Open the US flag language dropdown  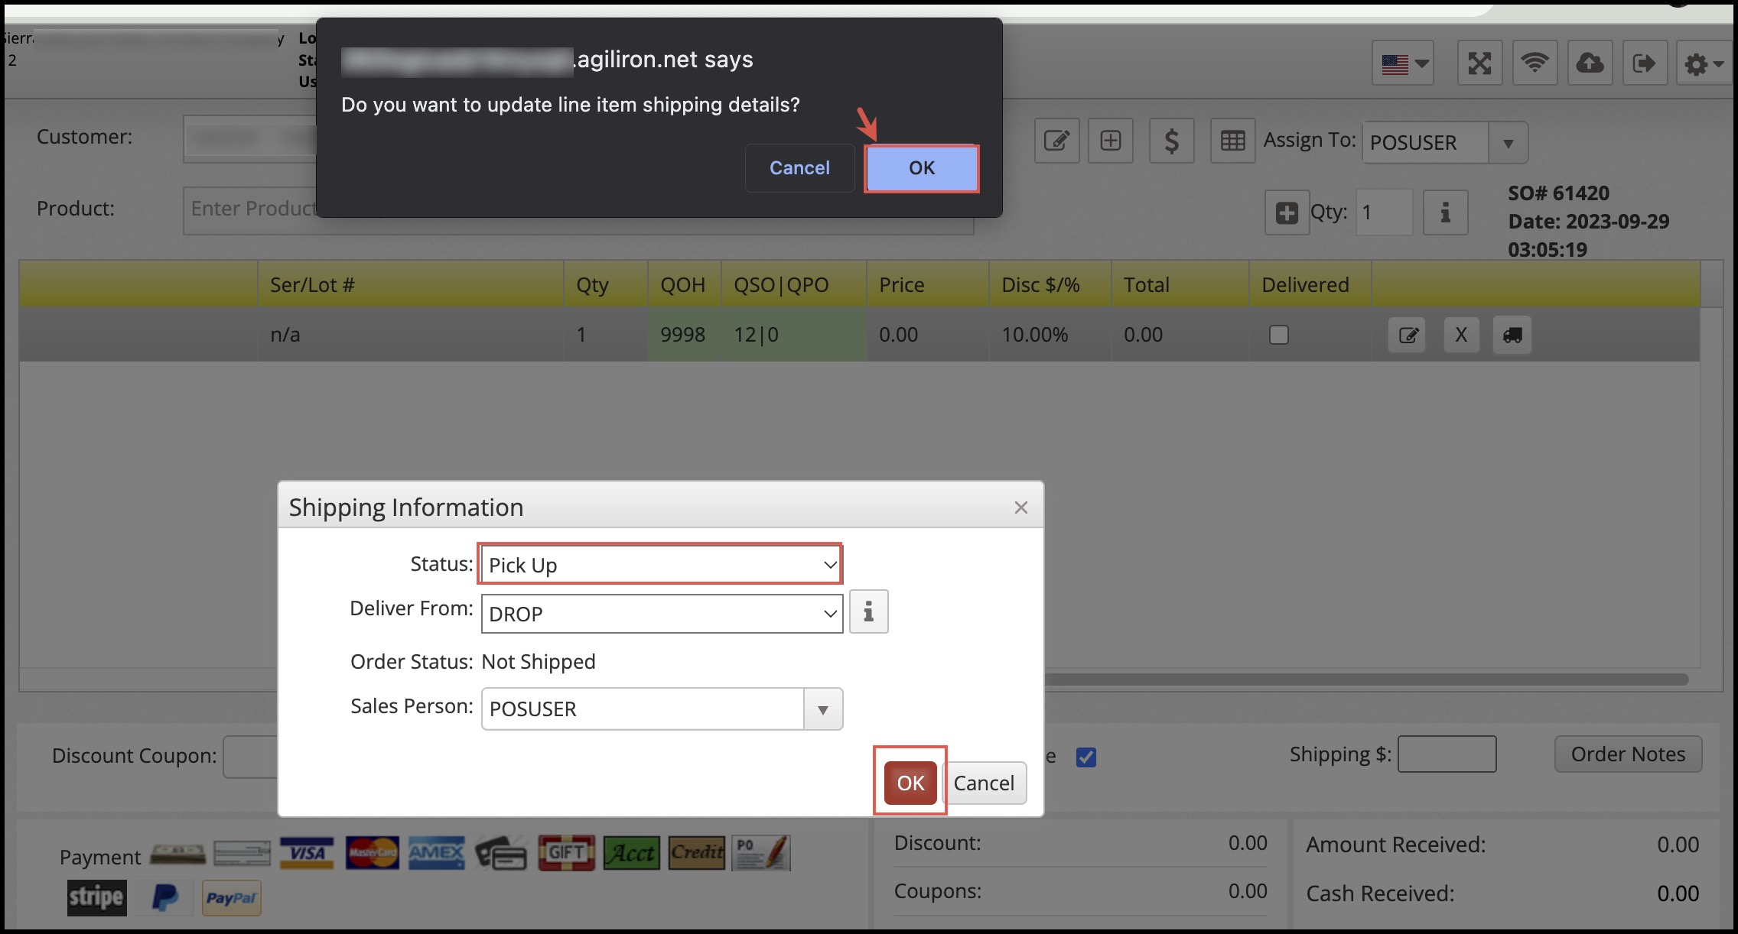(x=1404, y=63)
